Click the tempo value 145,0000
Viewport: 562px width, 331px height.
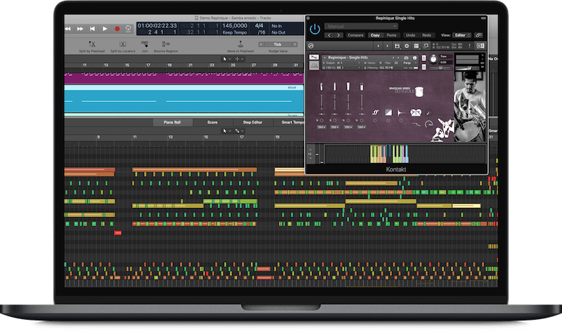point(235,26)
